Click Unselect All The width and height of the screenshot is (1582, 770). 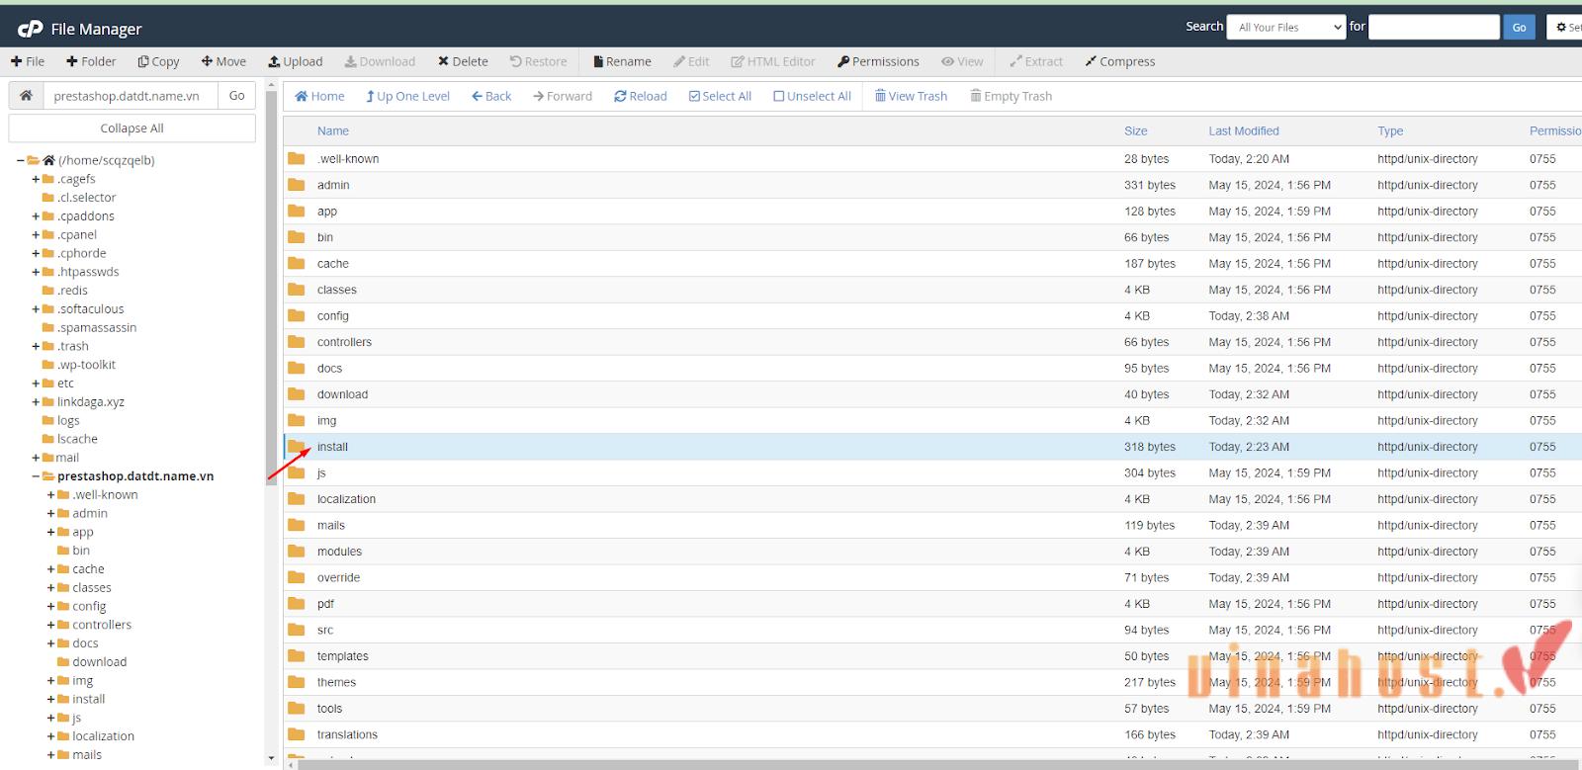click(x=812, y=96)
